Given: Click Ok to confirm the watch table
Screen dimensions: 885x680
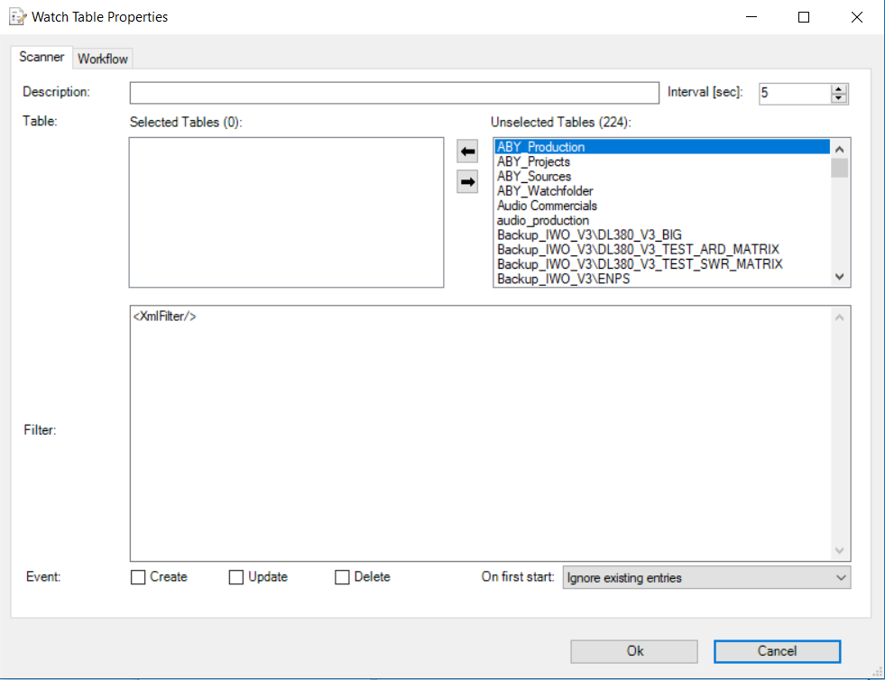Looking at the screenshot, I should coord(633,651).
